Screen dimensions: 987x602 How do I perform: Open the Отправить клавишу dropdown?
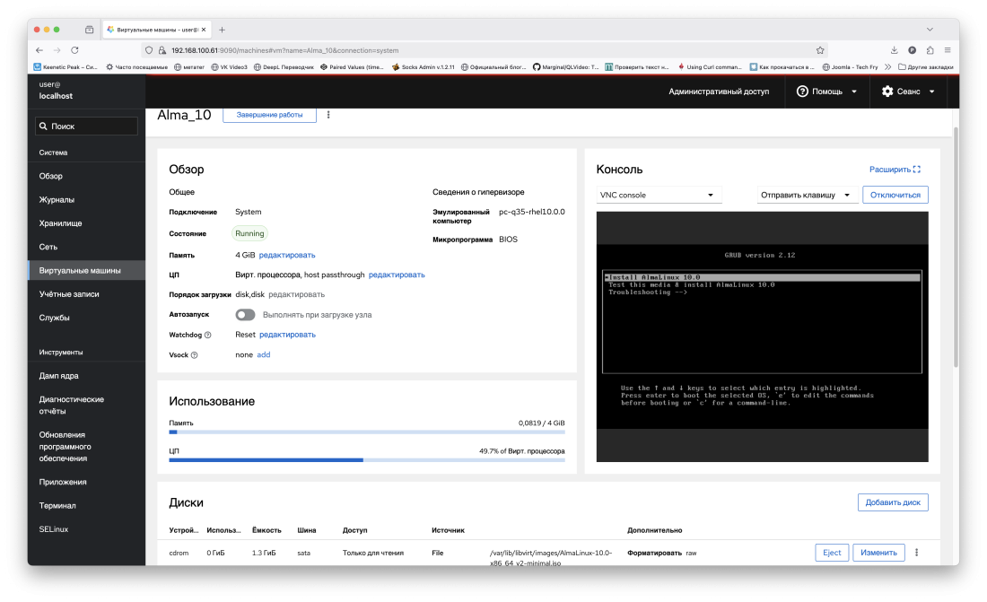click(806, 195)
